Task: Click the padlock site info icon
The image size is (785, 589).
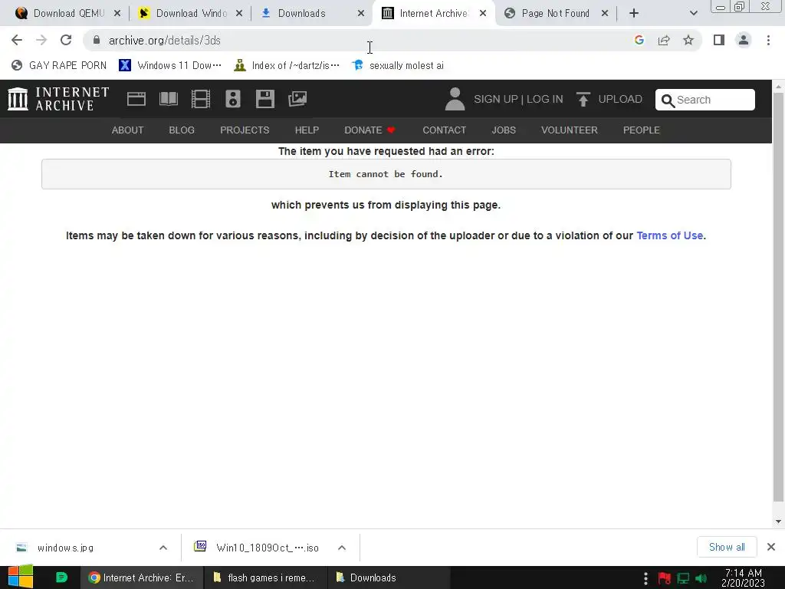Action: click(x=97, y=40)
